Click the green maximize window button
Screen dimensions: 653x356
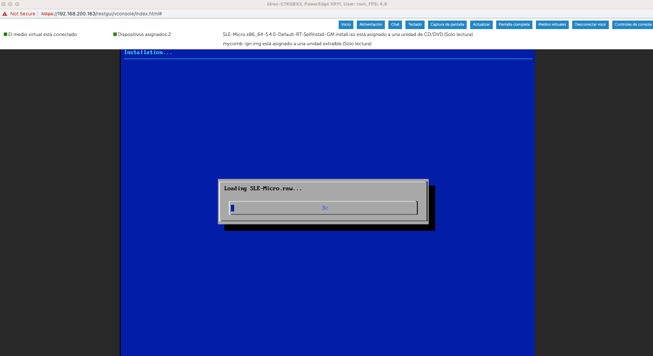tap(17, 4)
